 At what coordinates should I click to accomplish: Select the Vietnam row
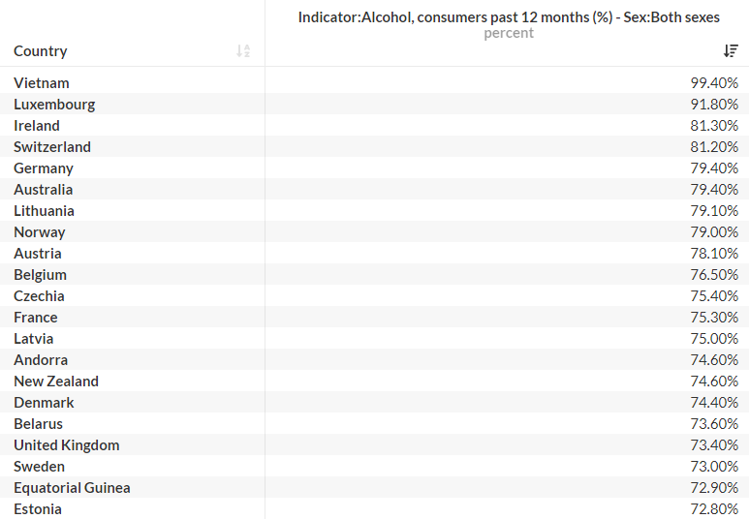(374, 82)
